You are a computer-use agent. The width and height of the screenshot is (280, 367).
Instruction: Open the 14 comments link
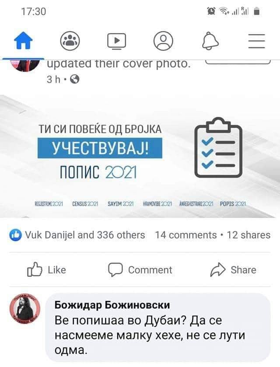pyautogui.click(x=186, y=235)
